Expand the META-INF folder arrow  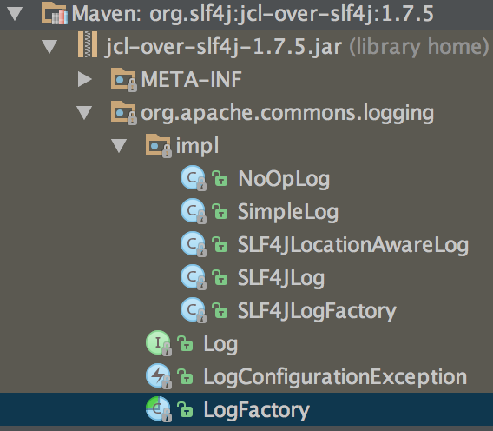point(84,79)
